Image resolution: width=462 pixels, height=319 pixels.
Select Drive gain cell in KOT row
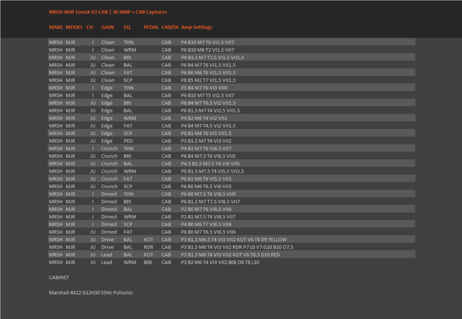click(x=107, y=240)
